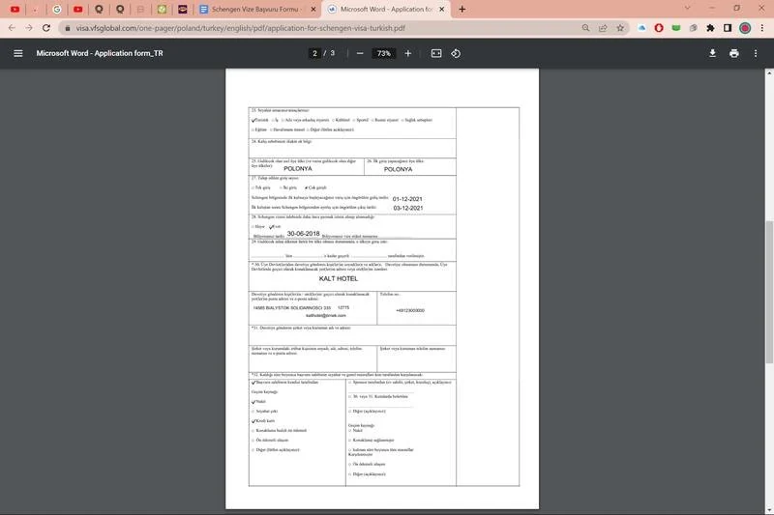This screenshot has height=515, width=774.
Task: Click the fit to page icon
Action: tap(436, 53)
